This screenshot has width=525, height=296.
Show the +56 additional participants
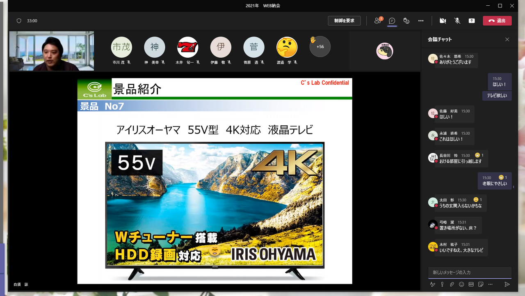coord(320,47)
